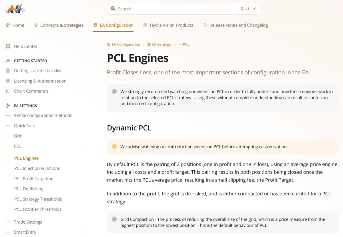Open PCL Profit Targeting page
Image resolution: width=343 pixels, height=237 pixels.
click(x=34, y=179)
